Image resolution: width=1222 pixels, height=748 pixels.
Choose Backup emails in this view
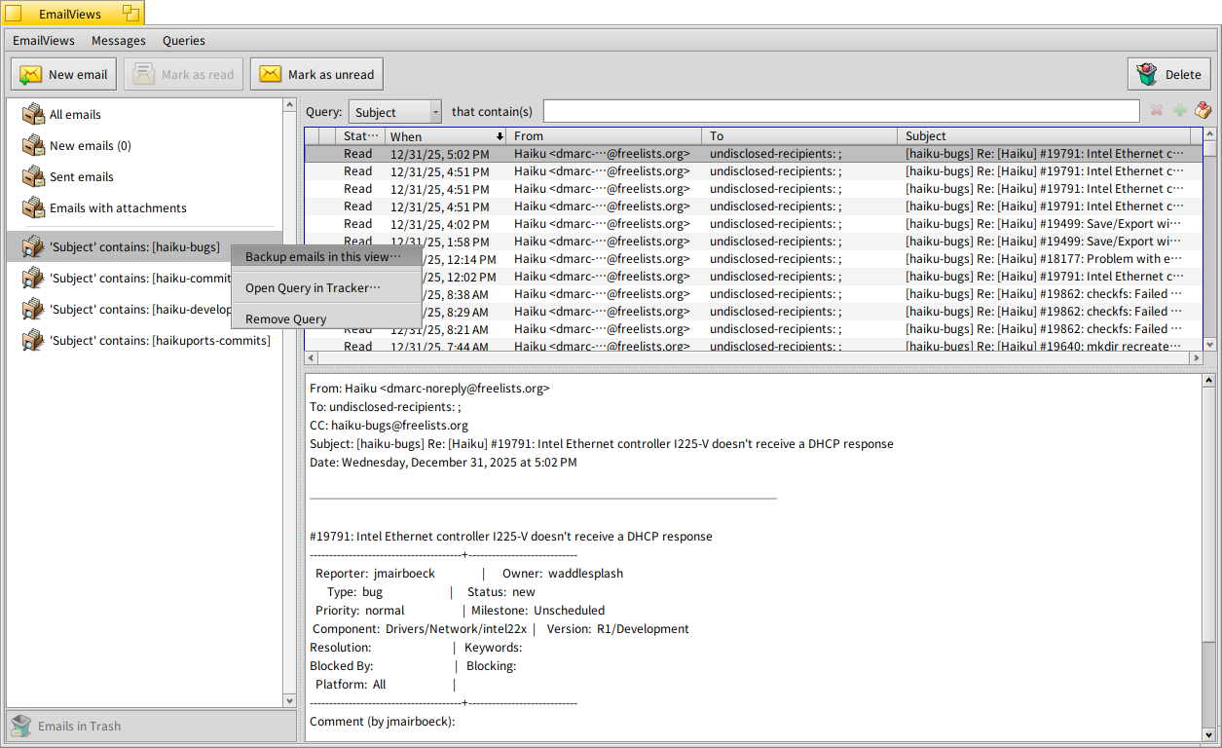(322, 257)
